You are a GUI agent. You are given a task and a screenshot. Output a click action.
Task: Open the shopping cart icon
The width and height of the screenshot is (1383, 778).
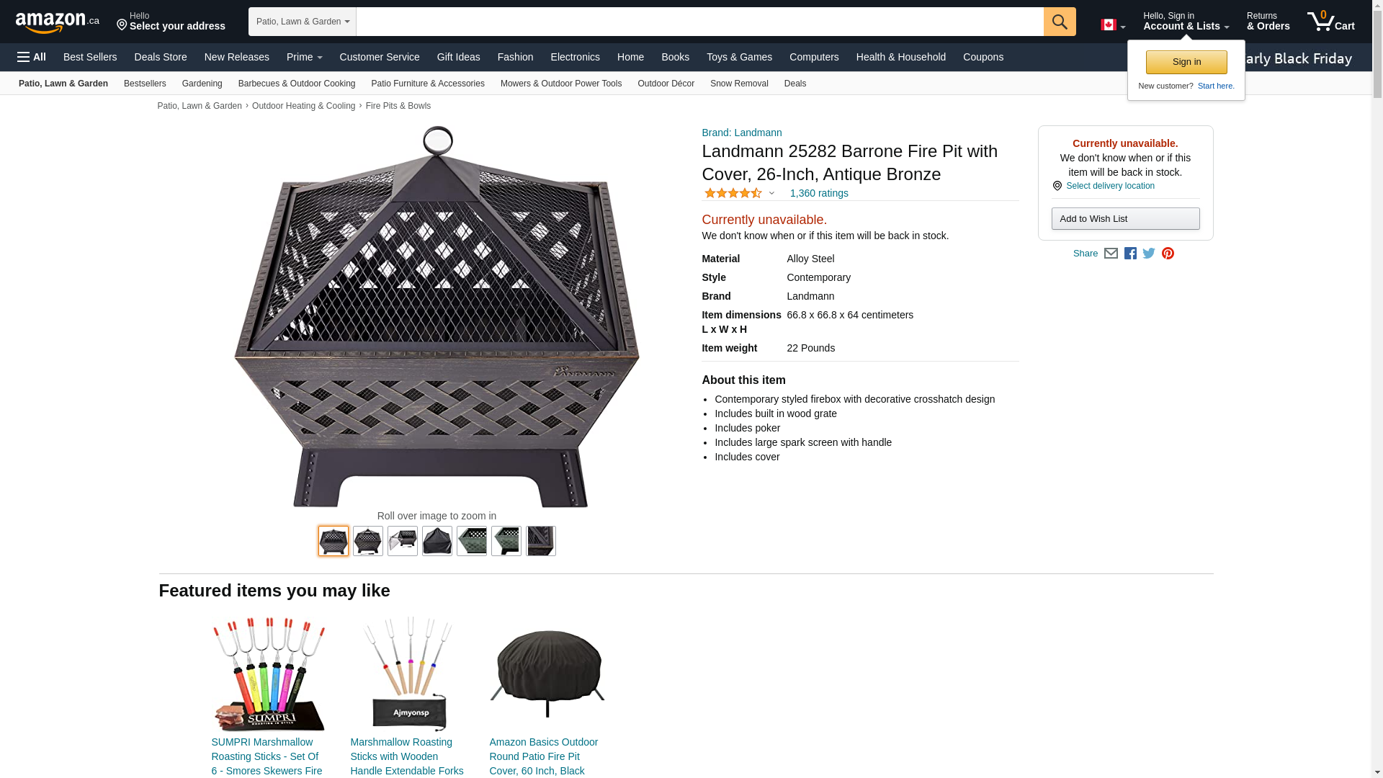click(x=1330, y=21)
